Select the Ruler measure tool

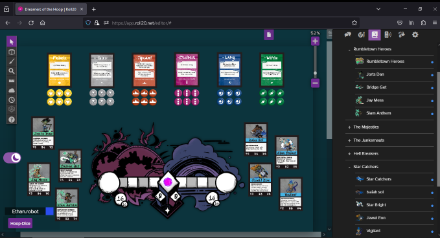tap(12, 81)
